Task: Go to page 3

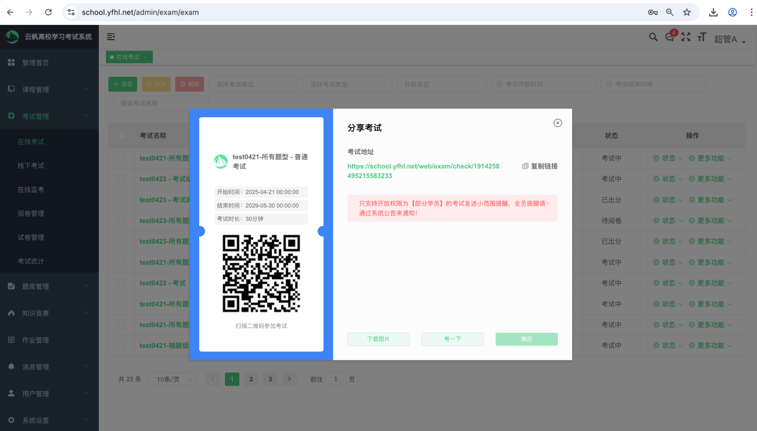Action: [x=271, y=380]
